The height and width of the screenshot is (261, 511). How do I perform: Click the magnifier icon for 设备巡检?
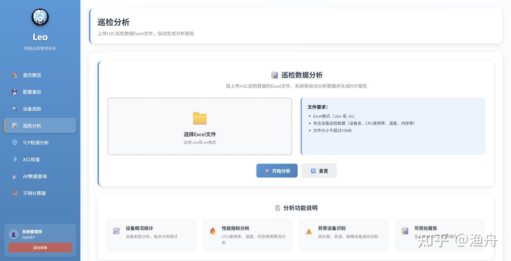pyautogui.click(x=15, y=109)
